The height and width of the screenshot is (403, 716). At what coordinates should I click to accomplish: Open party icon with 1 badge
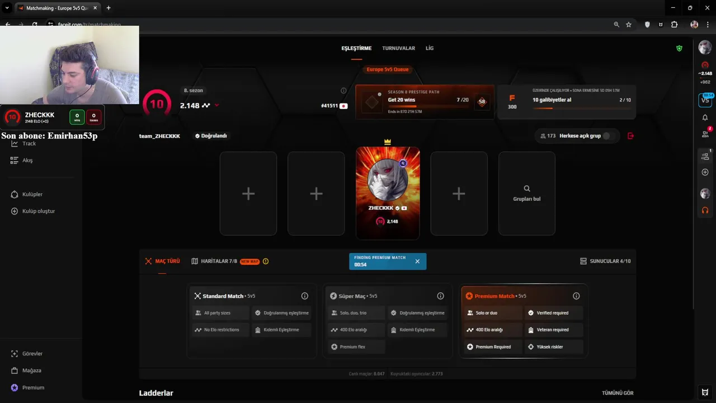[705, 156]
